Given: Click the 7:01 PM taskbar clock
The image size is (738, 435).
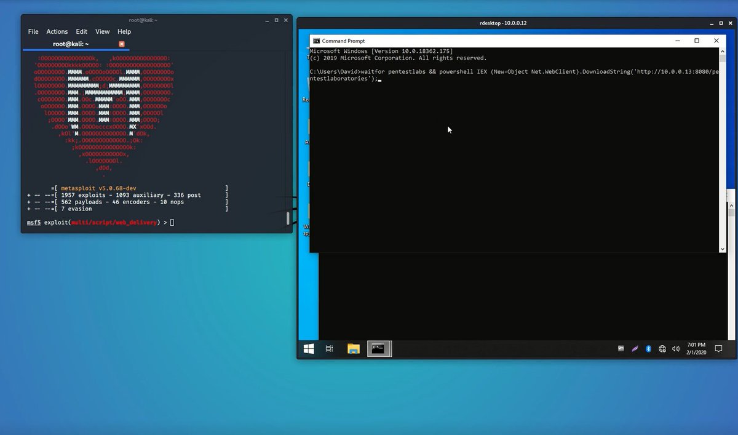Looking at the screenshot, I should coord(696,349).
